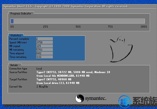Click the Time remaining label
The image size is (157, 109).
pos(18,57)
